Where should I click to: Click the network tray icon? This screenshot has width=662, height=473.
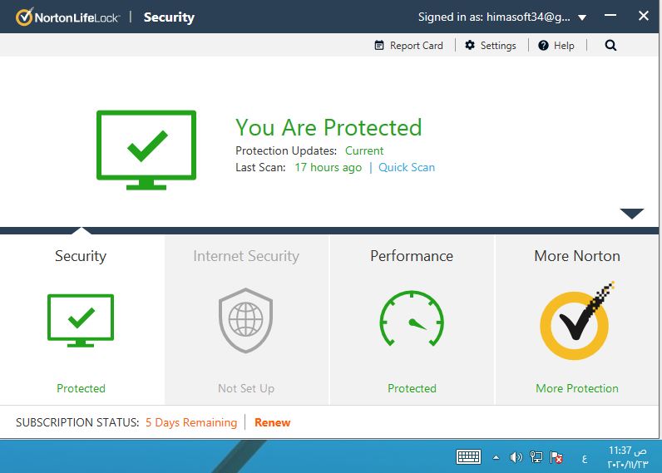[536, 457]
